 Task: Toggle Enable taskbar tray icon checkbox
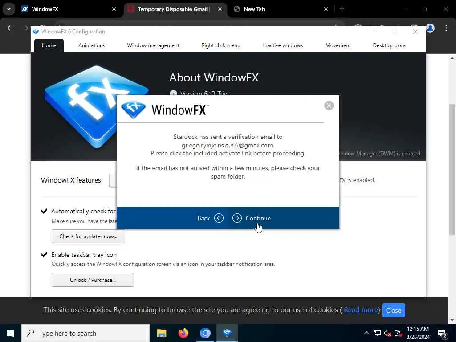44,255
